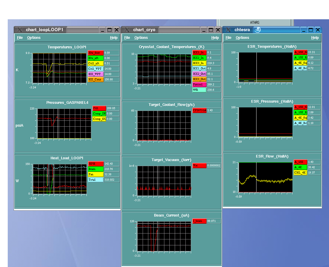Select the WR legend entry

click(x=199, y=90)
